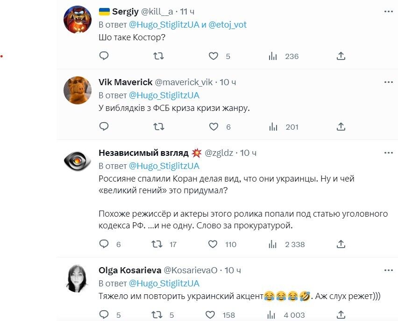Reply to the tweet by Независимый взгляд
398x321 pixels.
click(104, 244)
